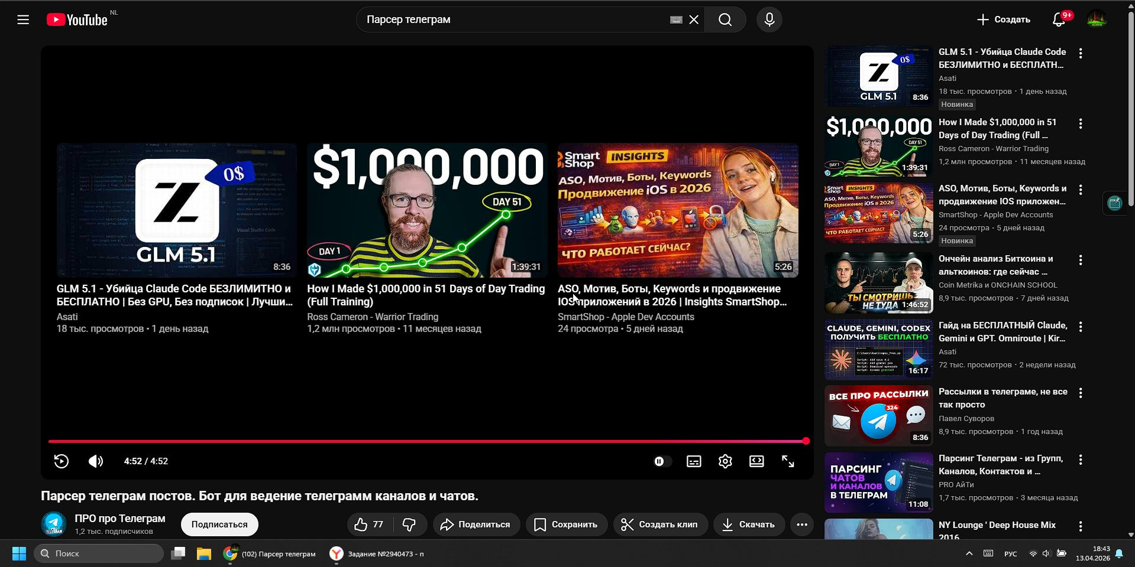Open more actions ellipsis under video

(x=802, y=524)
